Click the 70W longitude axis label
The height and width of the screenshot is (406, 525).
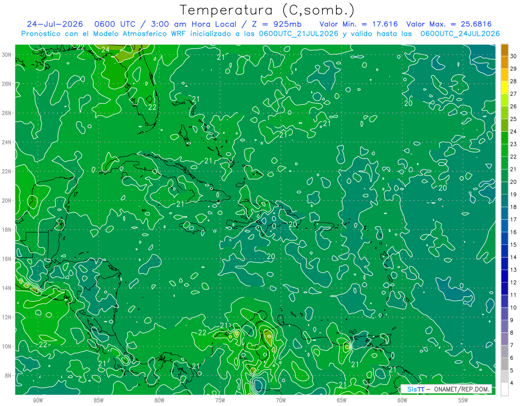point(281,400)
